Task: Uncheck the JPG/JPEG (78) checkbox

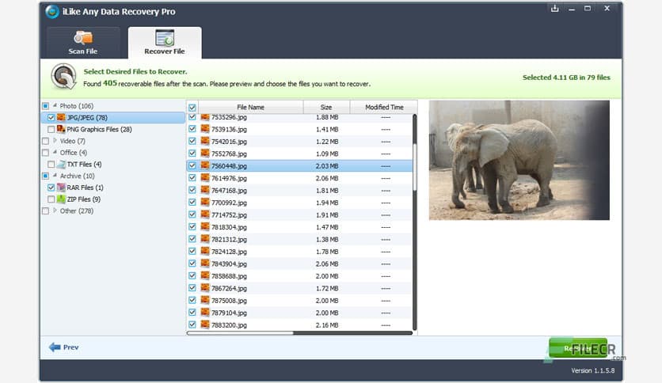Action: click(51, 118)
